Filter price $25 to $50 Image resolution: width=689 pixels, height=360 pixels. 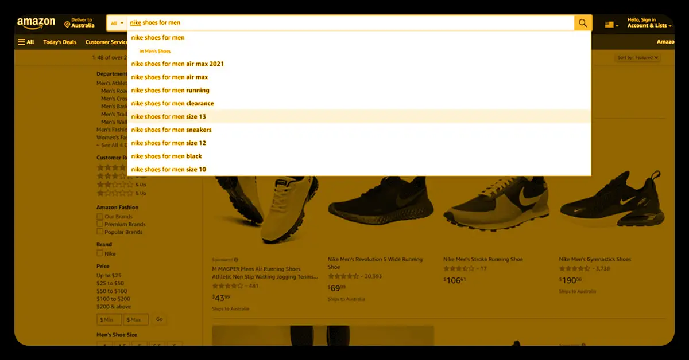pos(110,283)
